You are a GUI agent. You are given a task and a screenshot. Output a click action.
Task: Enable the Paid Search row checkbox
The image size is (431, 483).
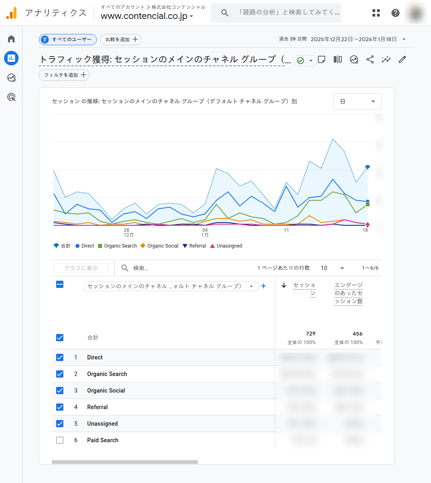pyautogui.click(x=60, y=440)
